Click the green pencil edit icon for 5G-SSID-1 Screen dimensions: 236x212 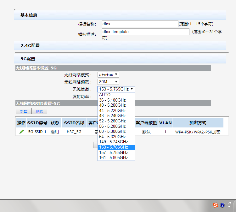tap(21, 132)
